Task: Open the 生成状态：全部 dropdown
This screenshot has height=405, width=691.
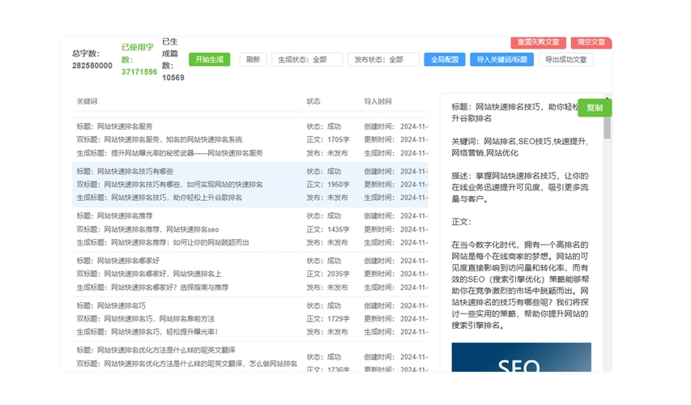Action: click(307, 59)
